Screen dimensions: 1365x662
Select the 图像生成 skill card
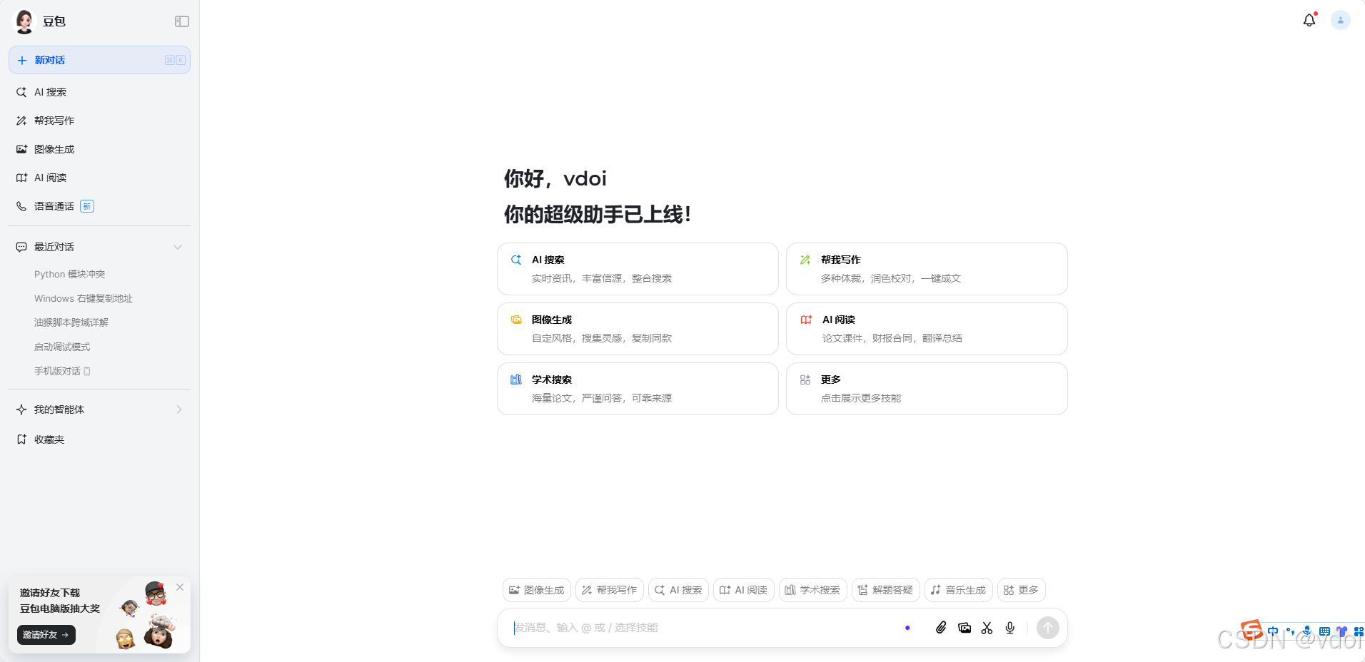coord(638,329)
